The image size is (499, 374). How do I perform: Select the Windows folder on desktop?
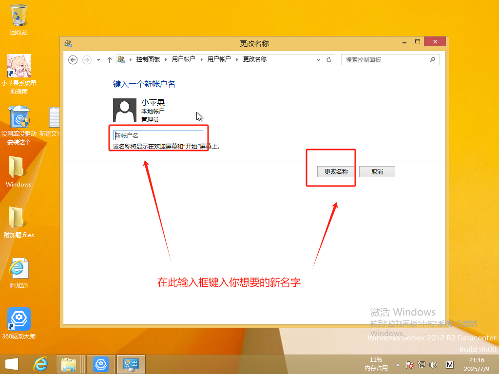(x=19, y=172)
